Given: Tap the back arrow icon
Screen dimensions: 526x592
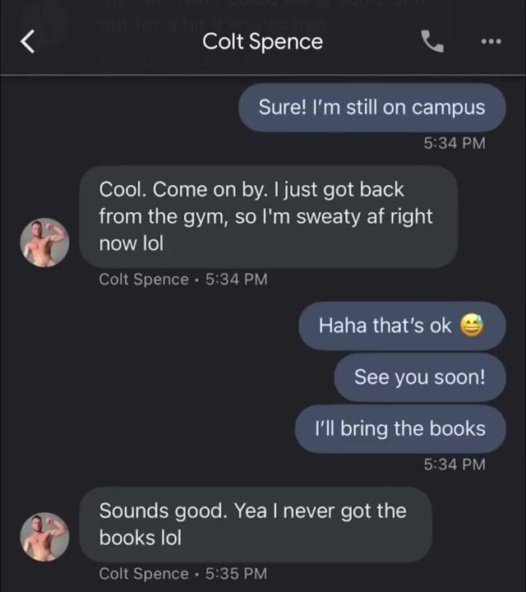Looking at the screenshot, I should click(x=28, y=41).
